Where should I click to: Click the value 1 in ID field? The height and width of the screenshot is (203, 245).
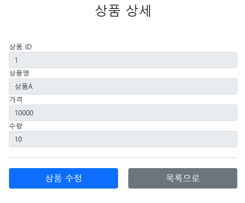click(16, 60)
